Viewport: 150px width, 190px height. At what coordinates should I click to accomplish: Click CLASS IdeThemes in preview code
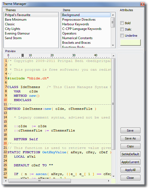(24, 87)
